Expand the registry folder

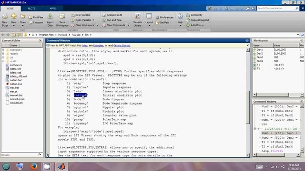(3, 54)
